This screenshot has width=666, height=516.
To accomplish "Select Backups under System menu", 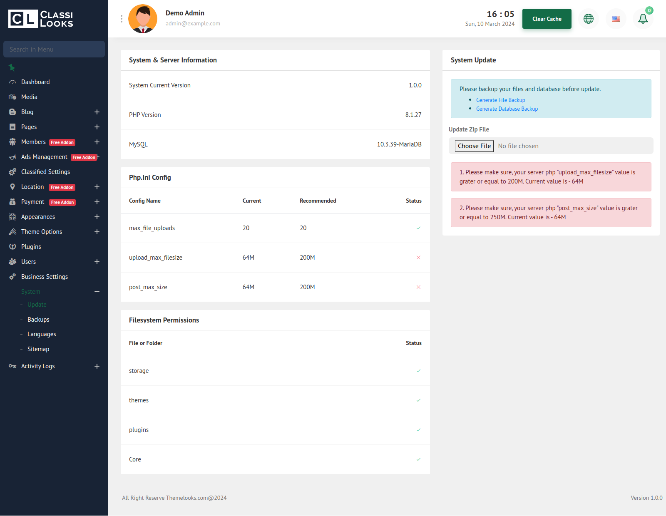I will [x=38, y=320].
